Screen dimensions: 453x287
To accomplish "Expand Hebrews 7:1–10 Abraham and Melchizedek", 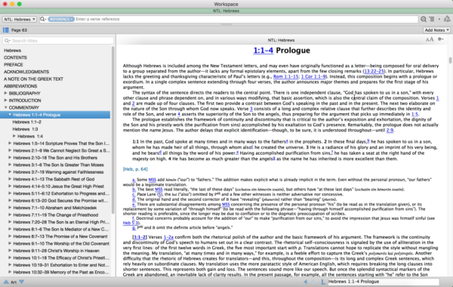I will 10,208.
